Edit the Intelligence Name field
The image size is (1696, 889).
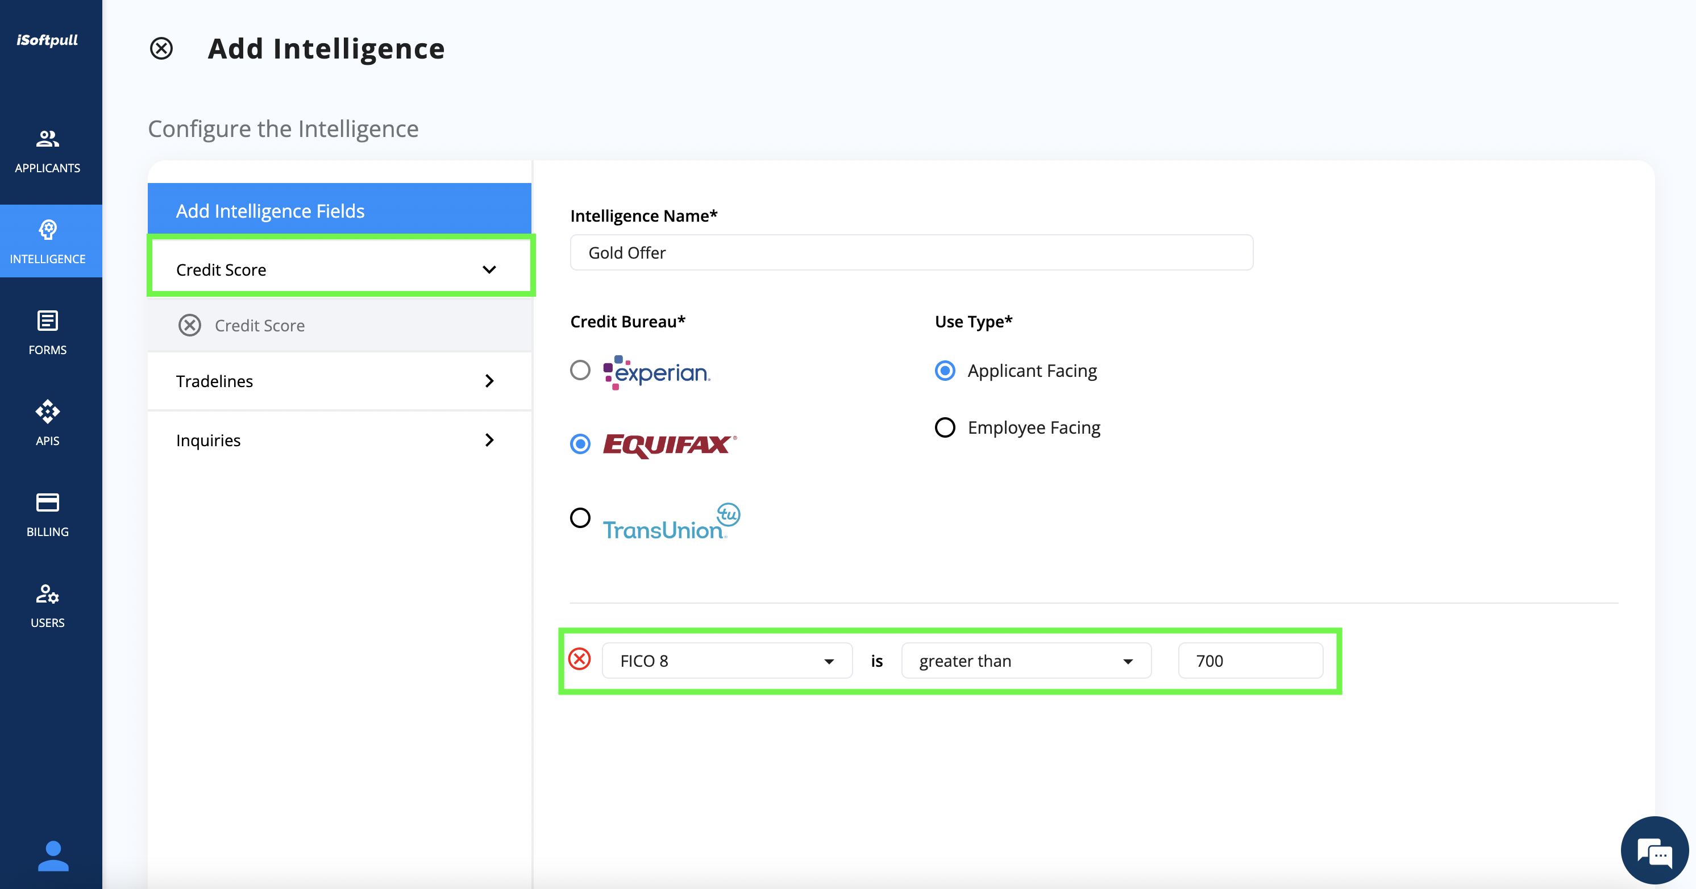click(x=911, y=253)
